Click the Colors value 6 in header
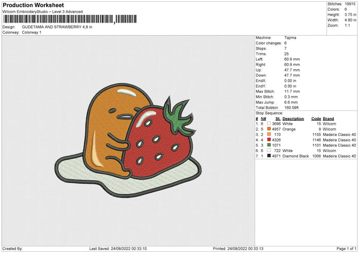This screenshot has width=359, height=253. (x=346, y=10)
